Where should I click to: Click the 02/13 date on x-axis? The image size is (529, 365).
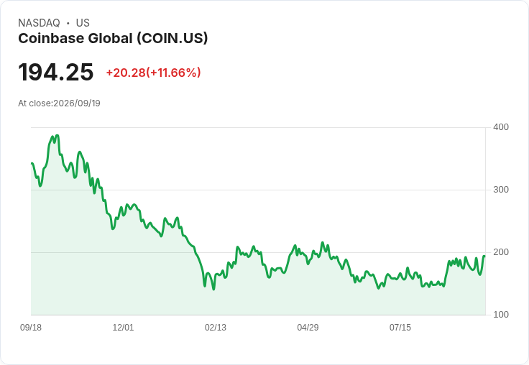coord(216,328)
